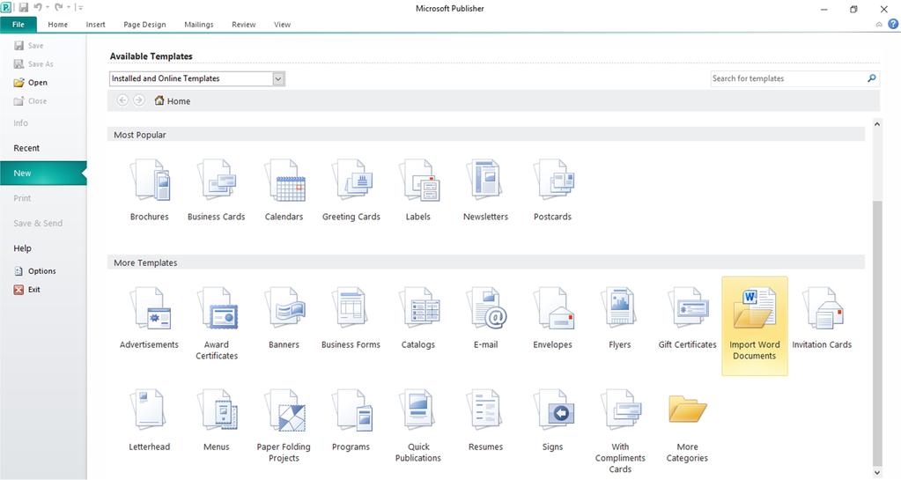
Task: Click the search magnifier icon
Action: click(872, 78)
